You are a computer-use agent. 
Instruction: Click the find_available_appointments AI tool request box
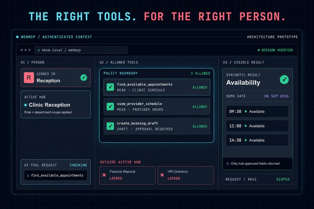(55, 176)
